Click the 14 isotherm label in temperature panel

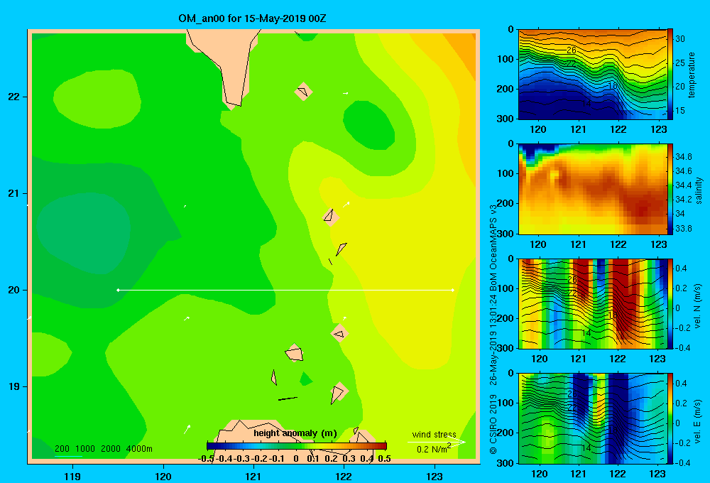coord(586,104)
